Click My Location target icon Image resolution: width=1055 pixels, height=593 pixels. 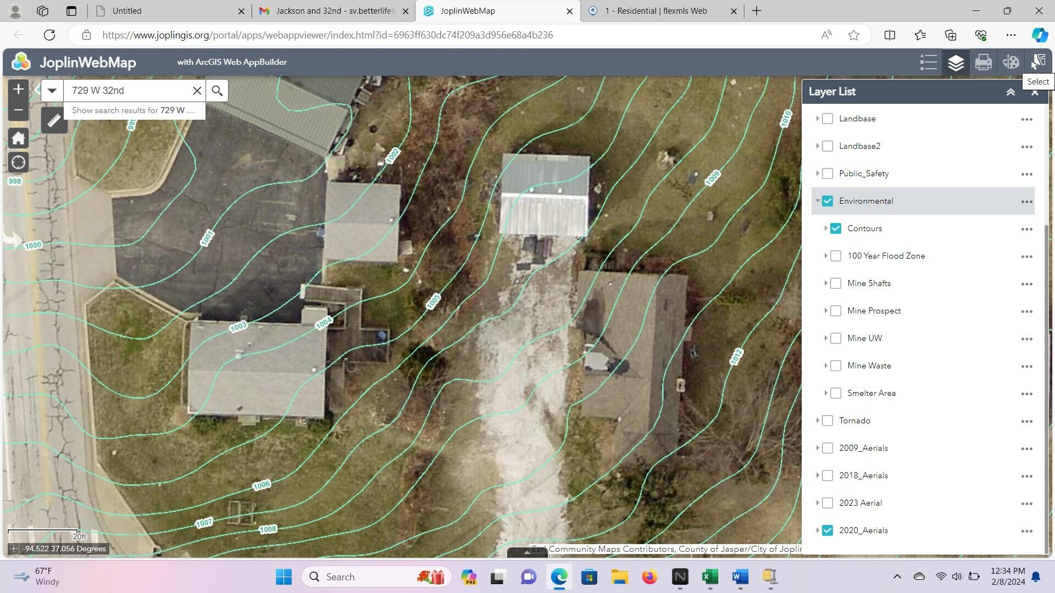coord(18,163)
